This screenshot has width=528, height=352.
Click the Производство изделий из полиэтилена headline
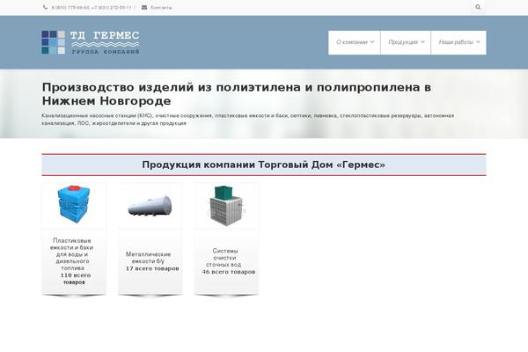(237, 94)
